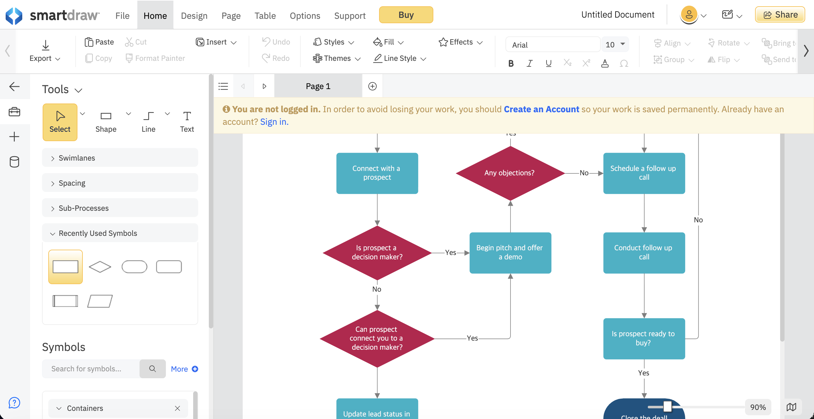The width and height of the screenshot is (814, 419).
Task: Open the toolbox panel in the left sidebar
Action: 14,112
